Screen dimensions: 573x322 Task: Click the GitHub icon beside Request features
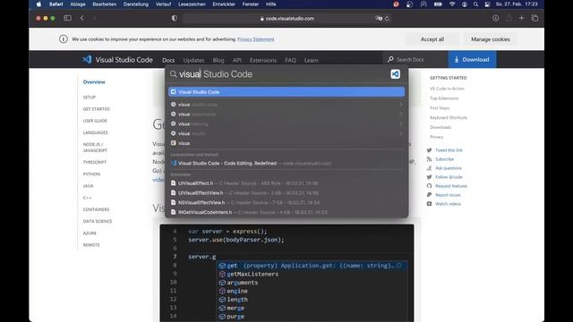click(429, 186)
